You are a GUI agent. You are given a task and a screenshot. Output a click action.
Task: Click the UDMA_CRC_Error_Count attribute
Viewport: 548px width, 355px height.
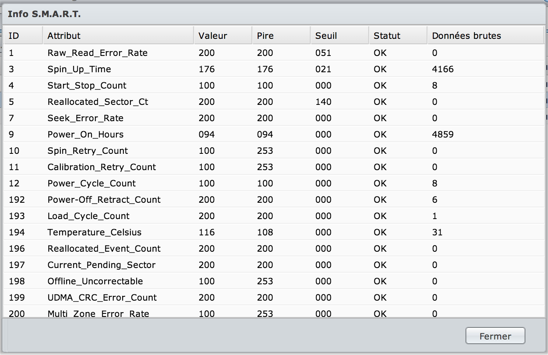click(x=102, y=298)
